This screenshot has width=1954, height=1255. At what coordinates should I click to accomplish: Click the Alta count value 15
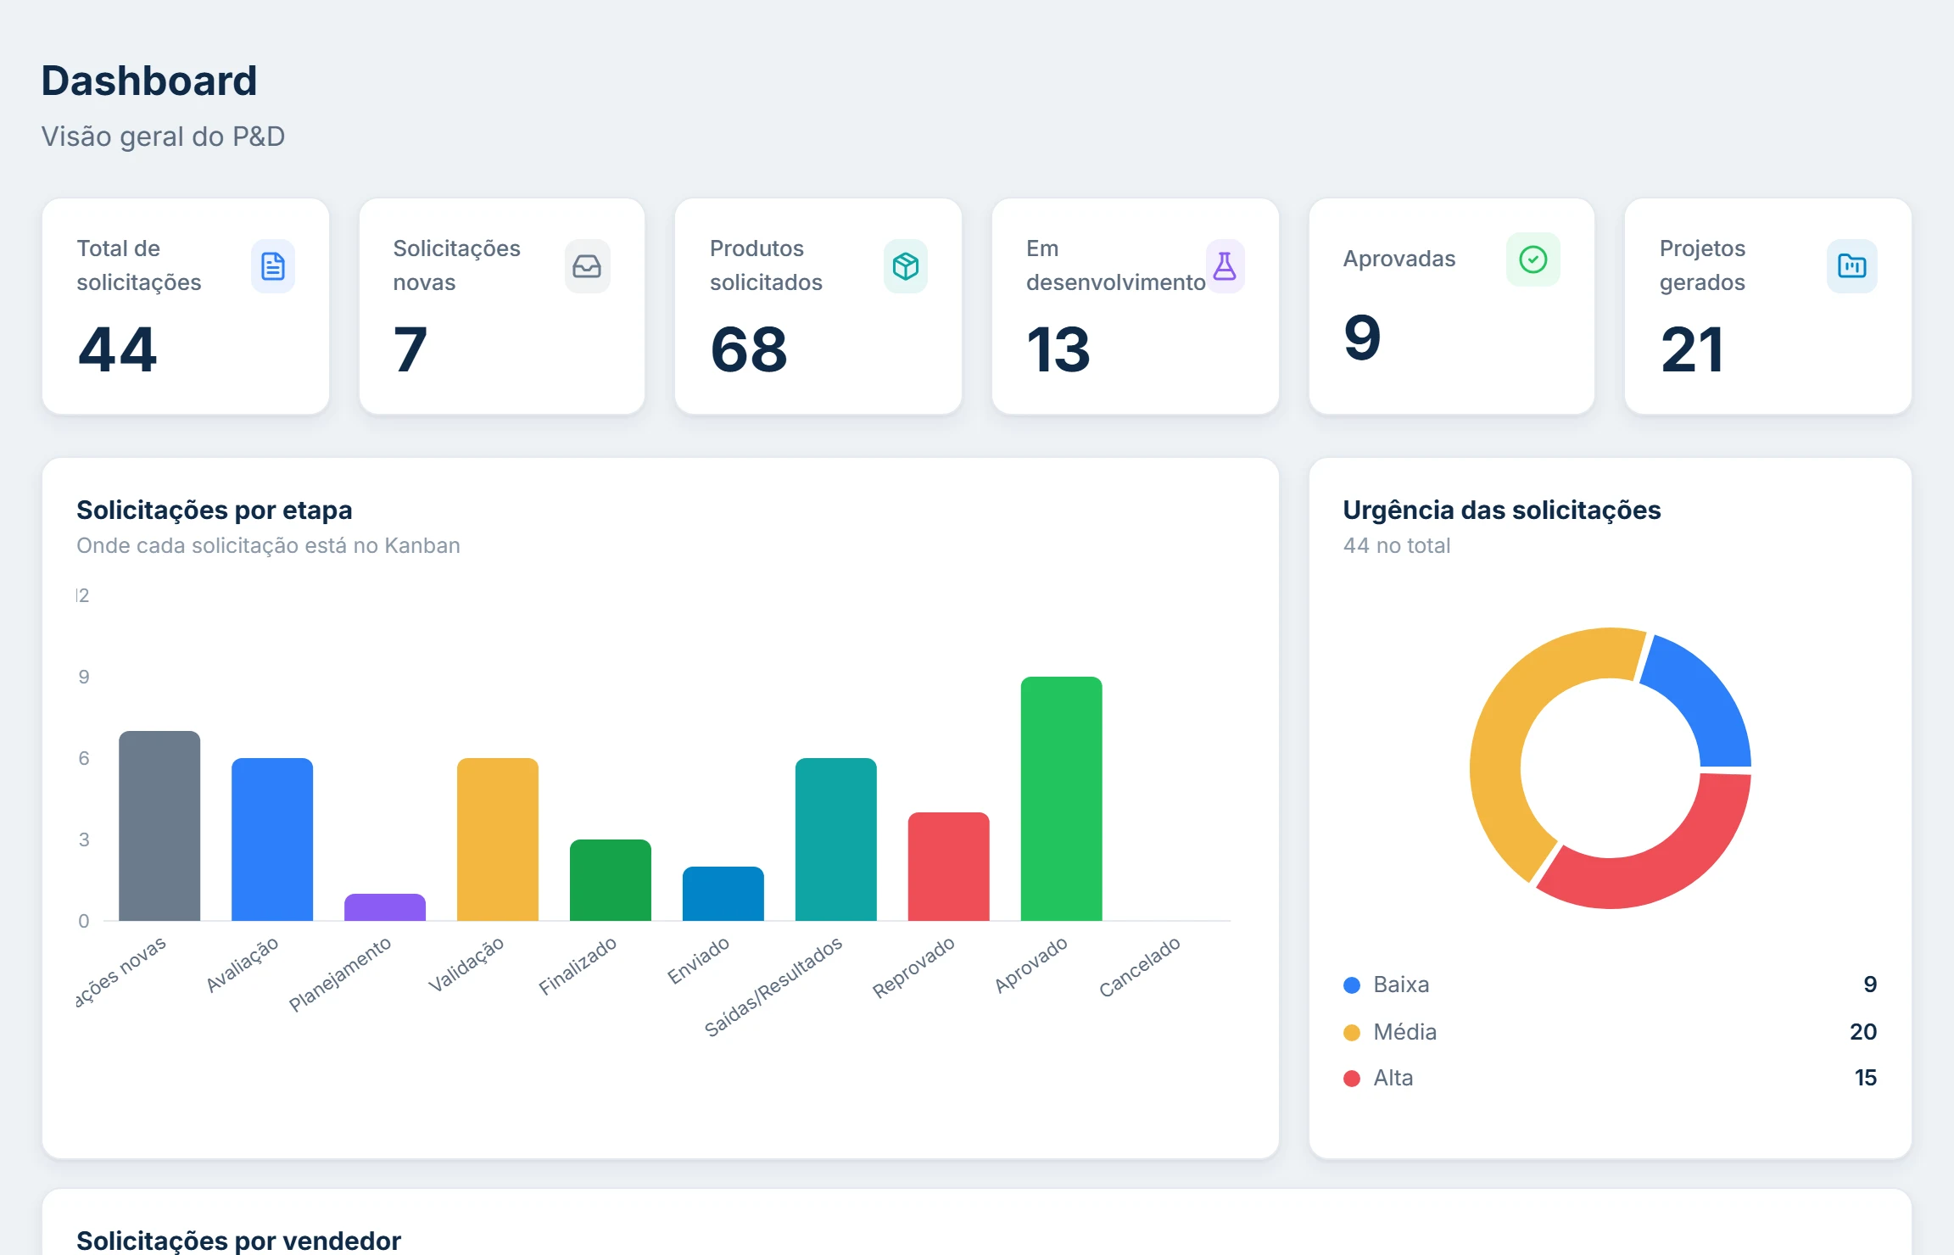pos(1866,1078)
